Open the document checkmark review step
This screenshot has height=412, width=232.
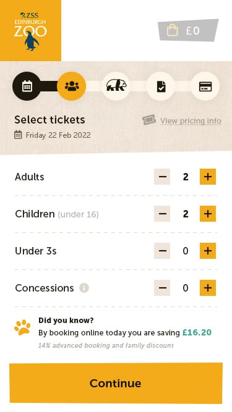pos(161,86)
